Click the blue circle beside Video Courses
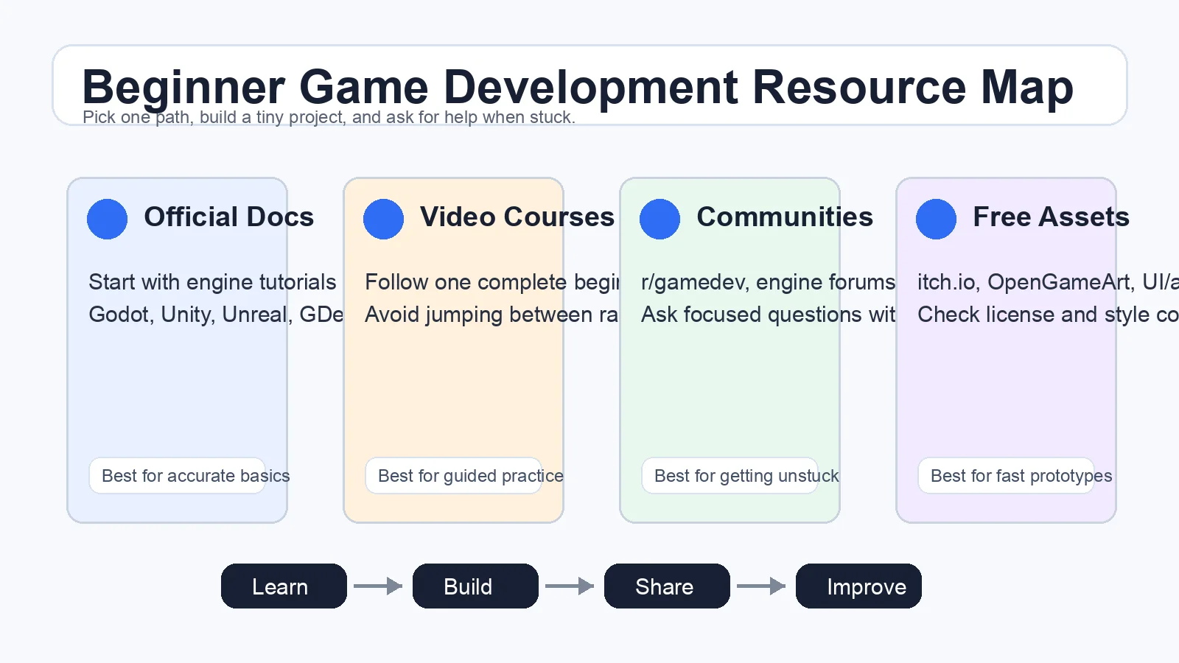The image size is (1179, 663). 383,219
